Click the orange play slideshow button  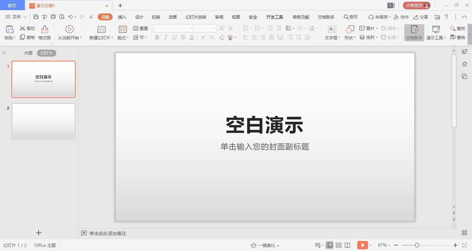[x=362, y=245]
